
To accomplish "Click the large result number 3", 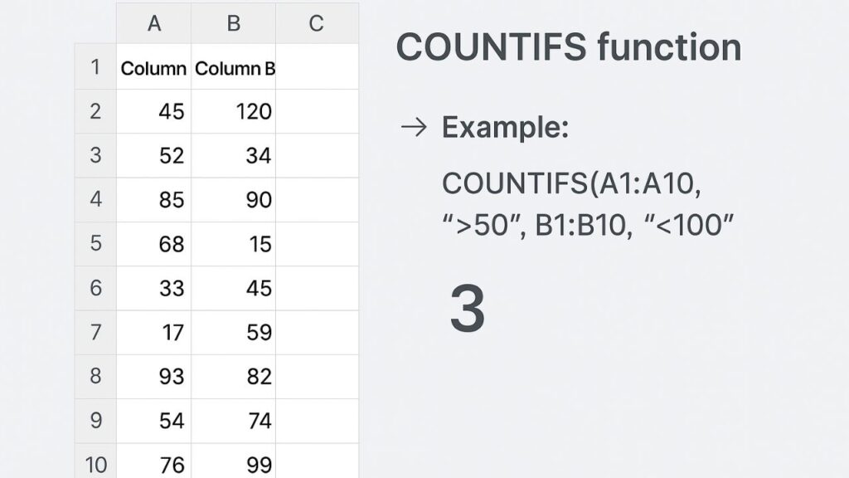I will (x=468, y=309).
